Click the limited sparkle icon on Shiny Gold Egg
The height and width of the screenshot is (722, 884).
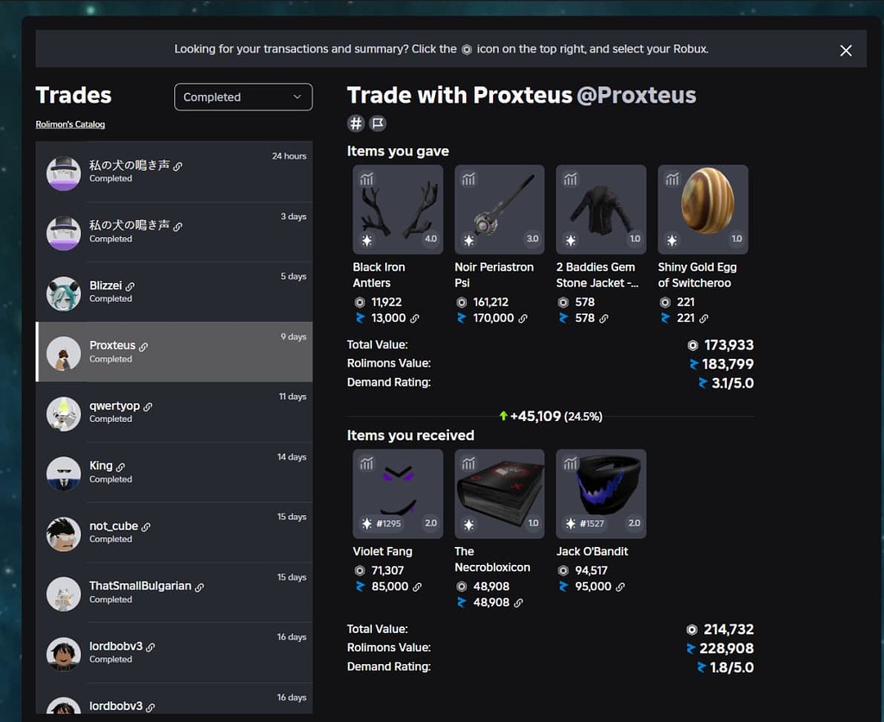672,241
